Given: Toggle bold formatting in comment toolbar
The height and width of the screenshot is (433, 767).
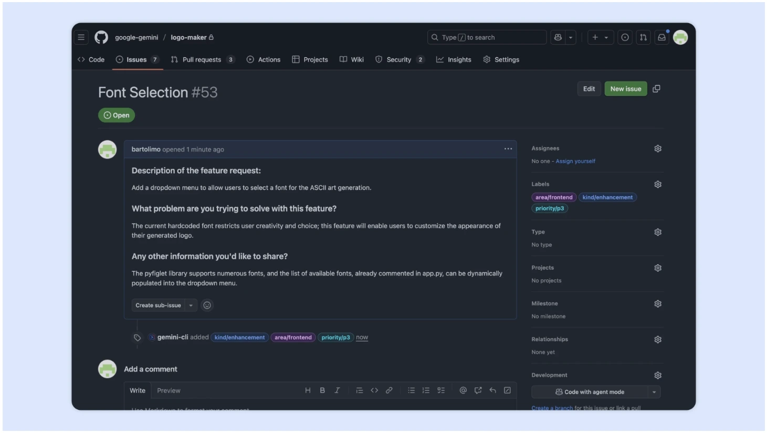Looking at the screenshot, I should click(322, 390).
